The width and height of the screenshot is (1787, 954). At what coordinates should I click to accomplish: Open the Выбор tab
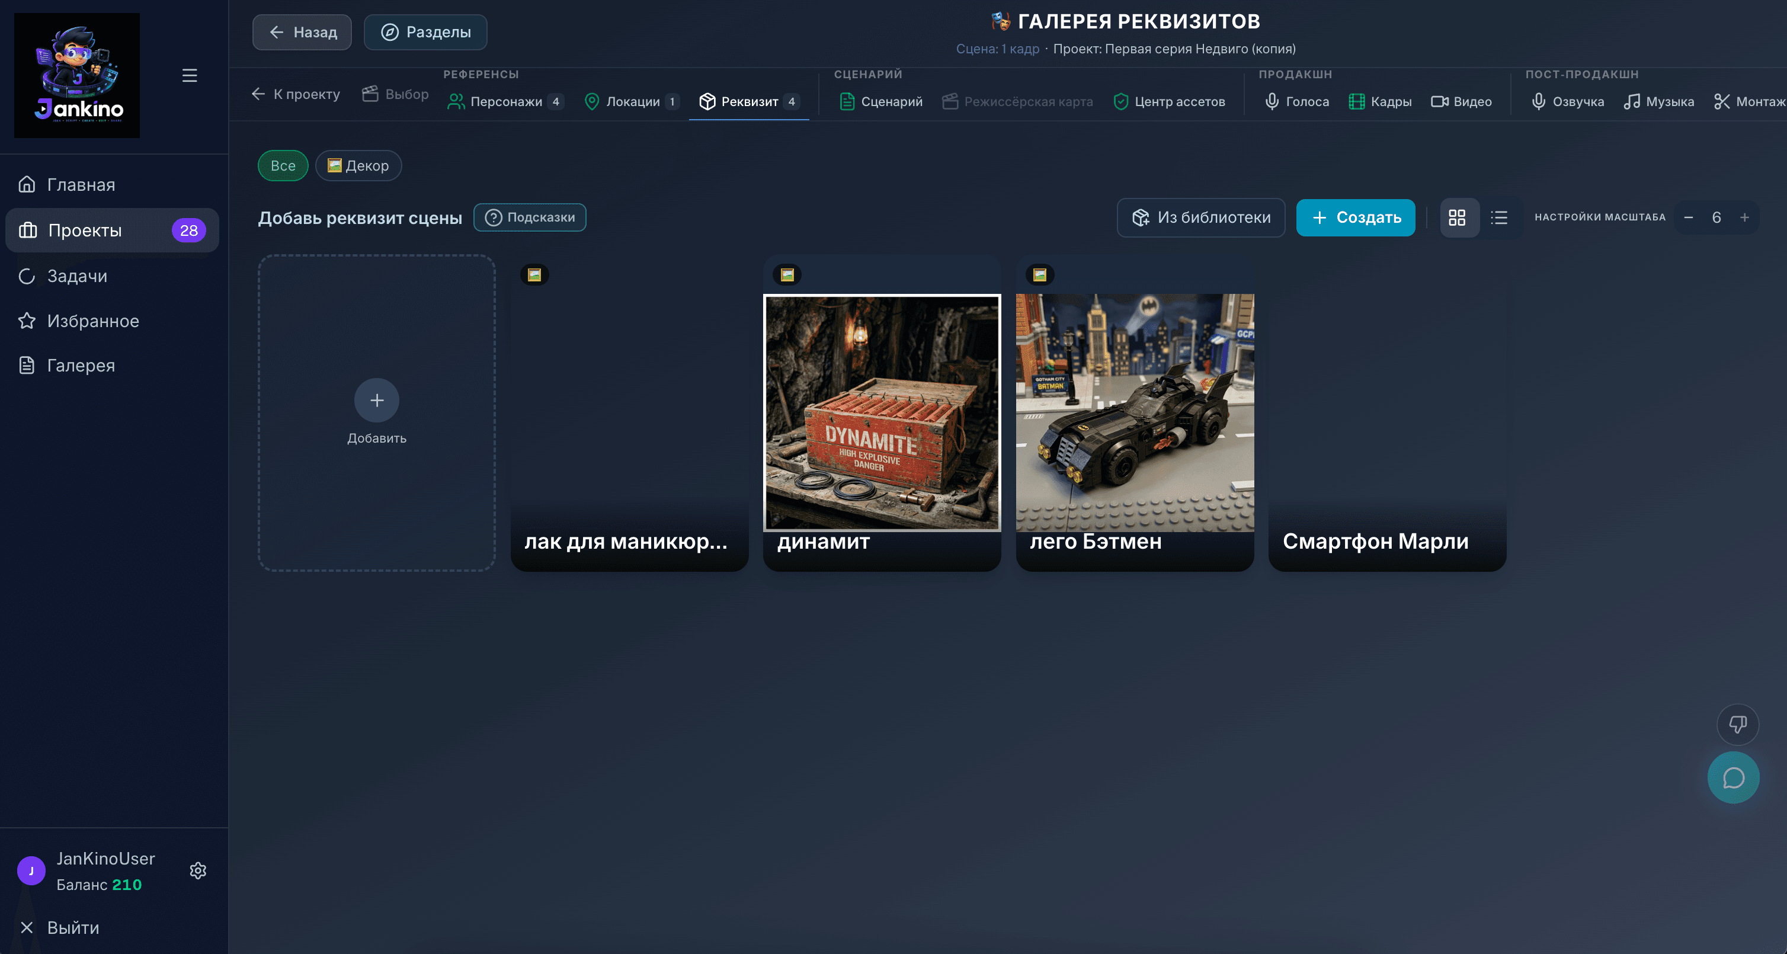click(395, 94)
